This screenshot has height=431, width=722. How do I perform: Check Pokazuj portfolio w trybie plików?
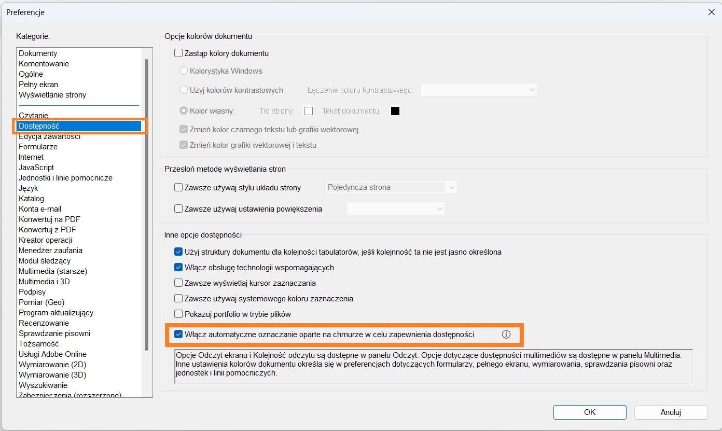pos(179,314)
